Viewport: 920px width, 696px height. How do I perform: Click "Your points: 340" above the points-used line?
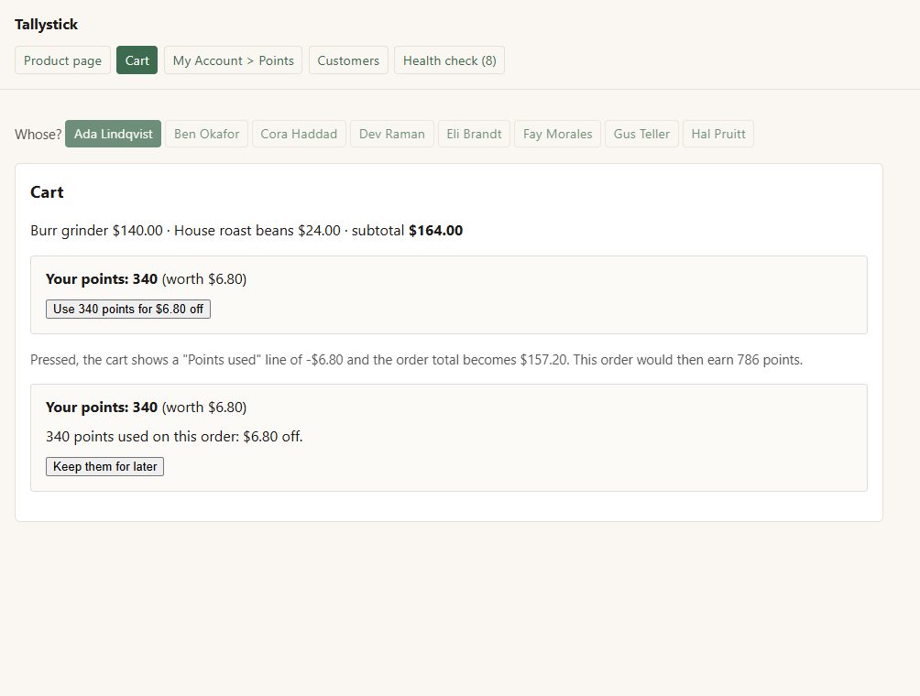coord(102,407)
